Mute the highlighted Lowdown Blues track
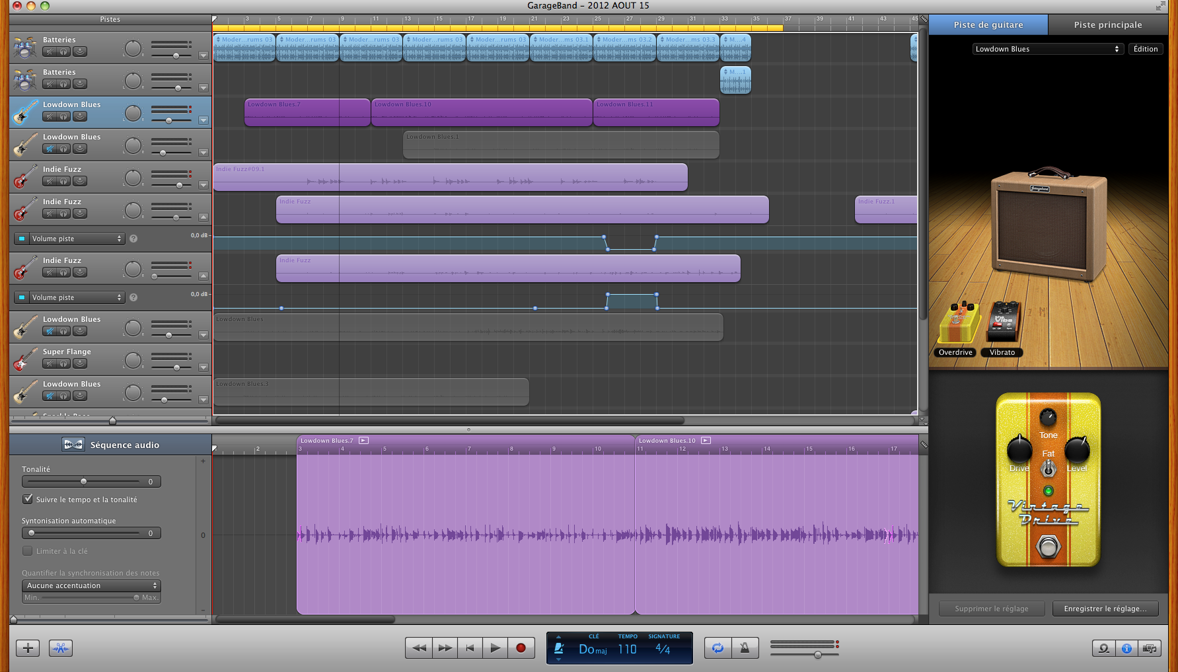This screenshot has height=672, width=1178. (x=50, y=116)
